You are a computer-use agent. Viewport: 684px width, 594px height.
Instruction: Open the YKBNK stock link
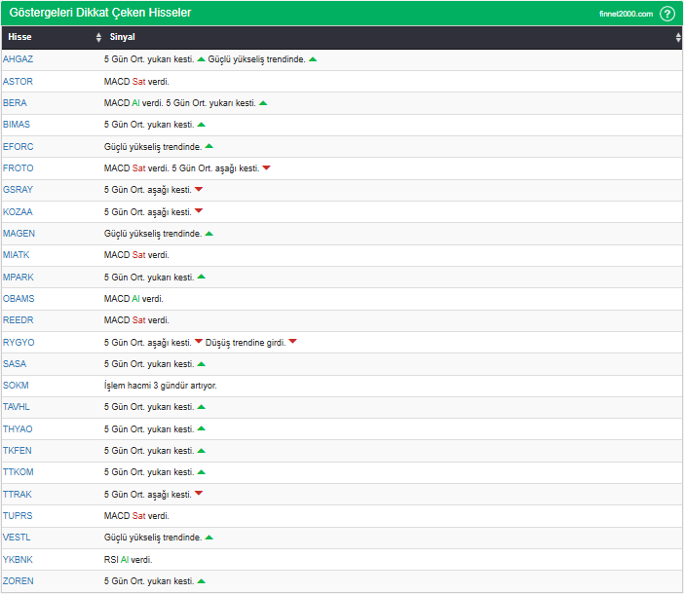[x=18, y=559]
